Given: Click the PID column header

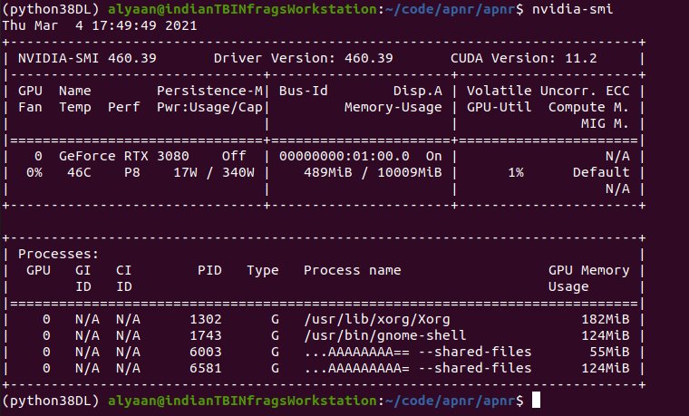Looking at the screenshot, I should [x=209, y=270].
